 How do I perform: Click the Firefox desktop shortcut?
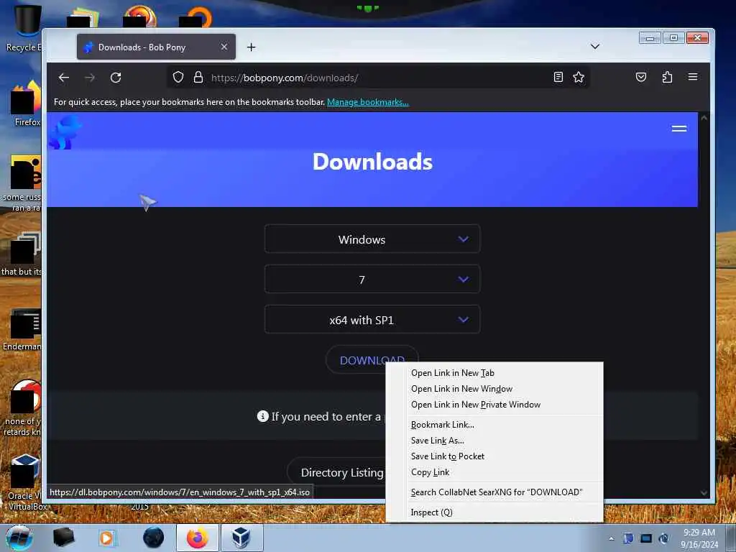pos(26,104)
